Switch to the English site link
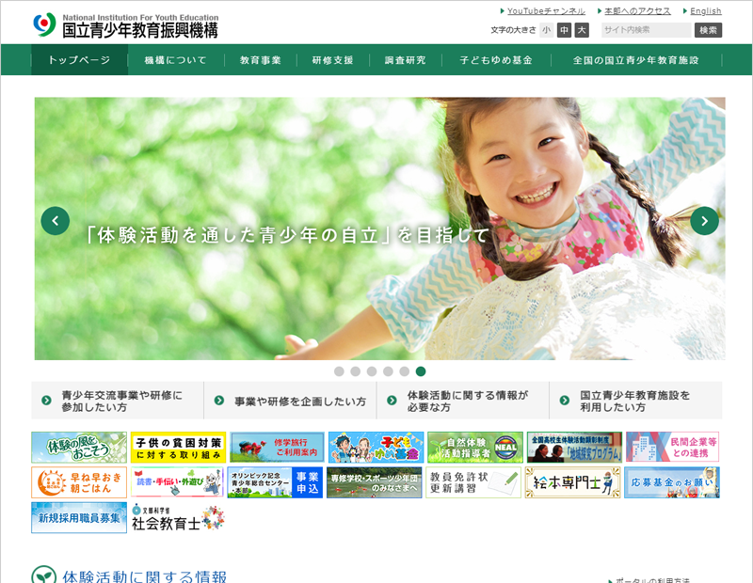The image size is (753, 583). click(705, 11)
